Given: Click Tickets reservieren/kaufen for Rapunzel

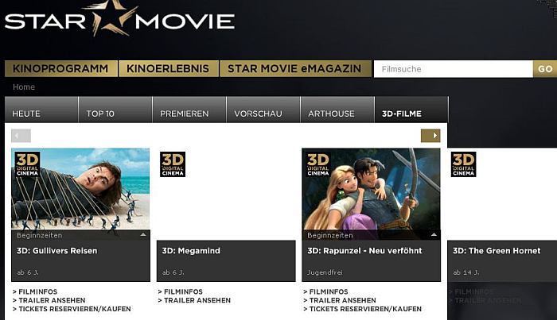Looking at the screenshot, I should click(x=363, y=309).
